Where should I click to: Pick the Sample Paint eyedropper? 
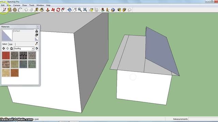point(36,44)
